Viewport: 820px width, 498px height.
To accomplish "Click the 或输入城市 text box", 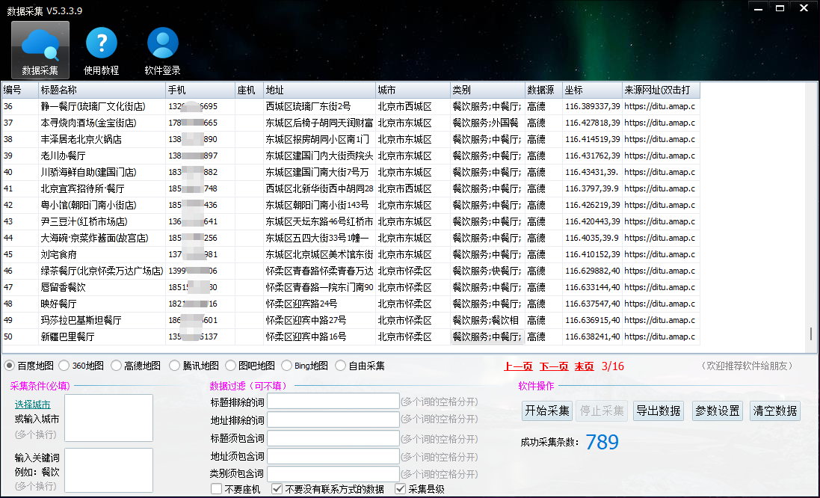I will click(109, 418).
